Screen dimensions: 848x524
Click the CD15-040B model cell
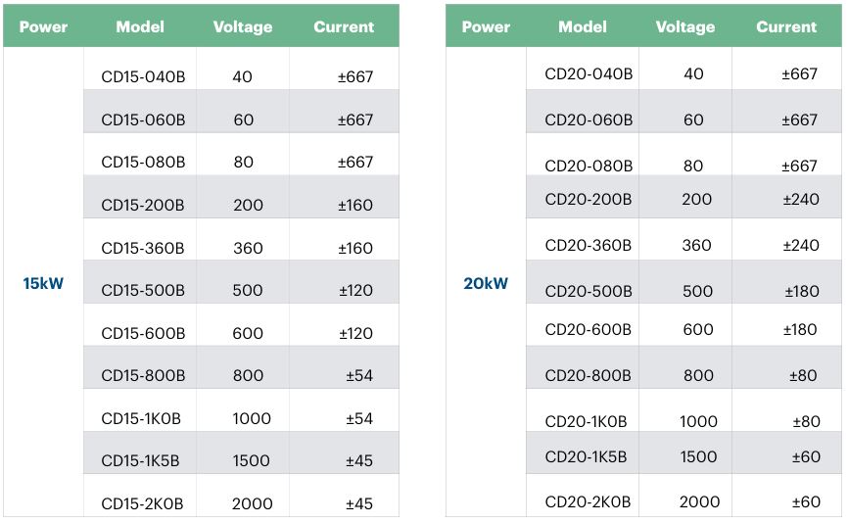coord(143,76)
